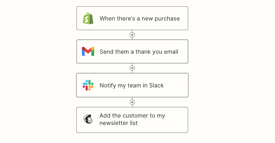Select the "Notify my team in Slack" label
The width and height of the screenshot is (275, 143).
pos(132,85)
